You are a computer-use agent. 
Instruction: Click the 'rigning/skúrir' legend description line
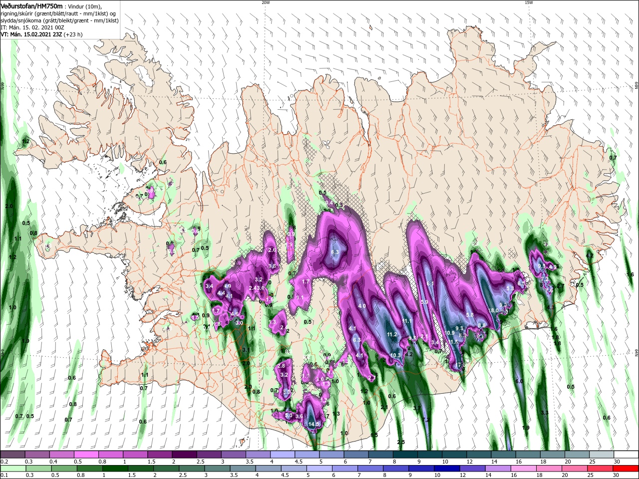(x=58, y=13)
